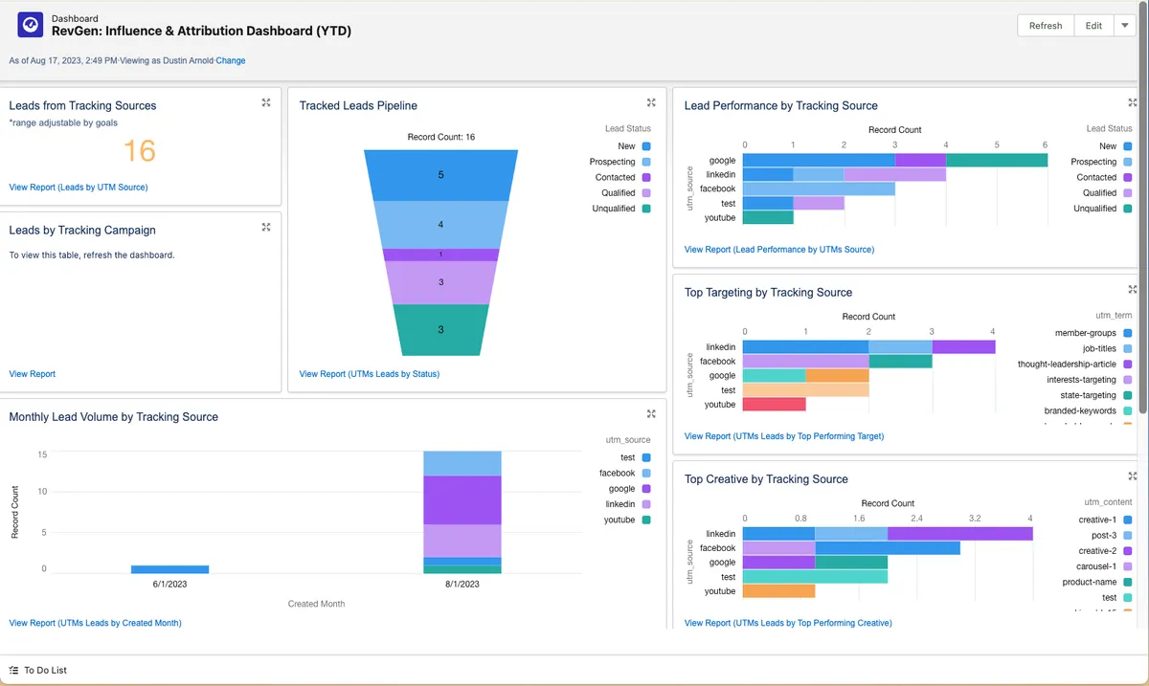
Task: Click the creative-1 swatch in the utm_content legend
Action: click(1128, 520)
